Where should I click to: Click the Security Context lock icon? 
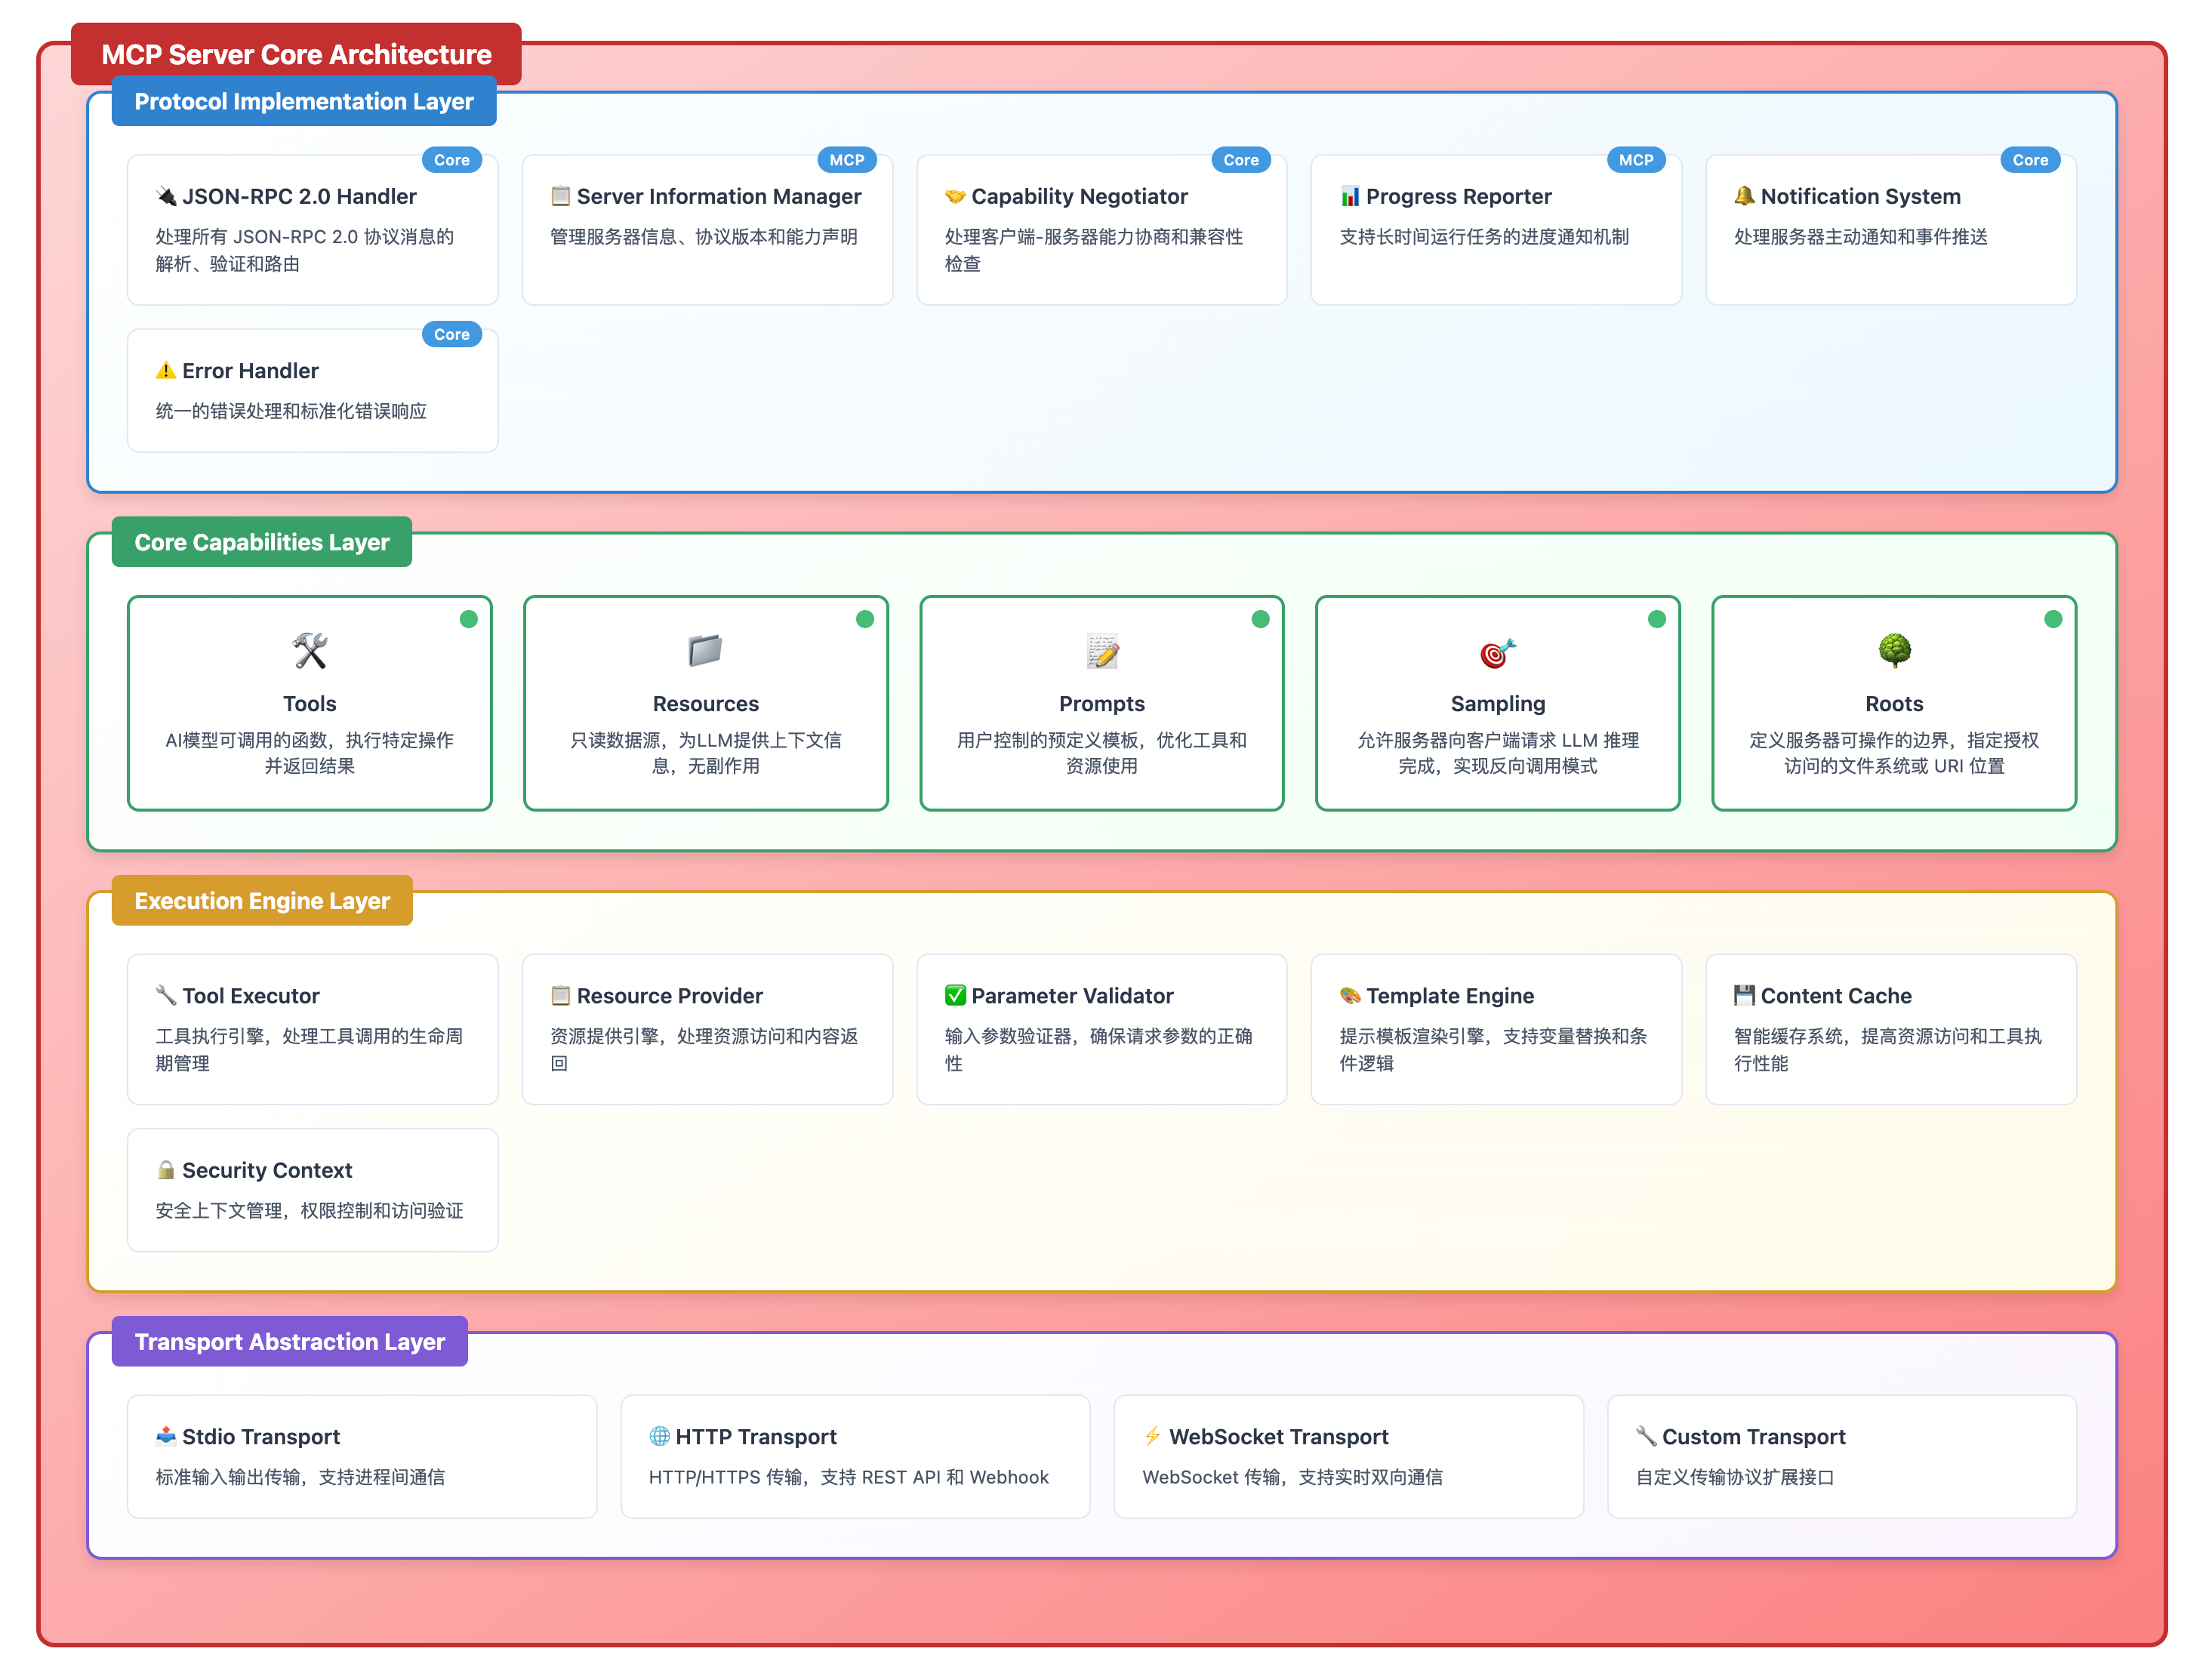[166, 1170]
